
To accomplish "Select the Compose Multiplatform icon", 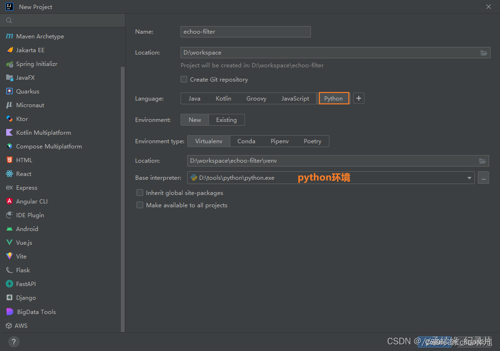I will pos(9,146).
